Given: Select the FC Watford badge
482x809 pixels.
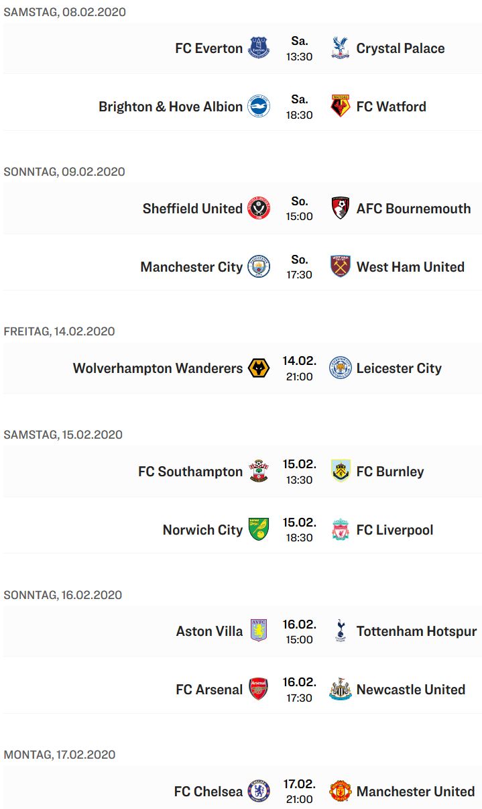Looking at the screenshot, I should pos(341,106).
